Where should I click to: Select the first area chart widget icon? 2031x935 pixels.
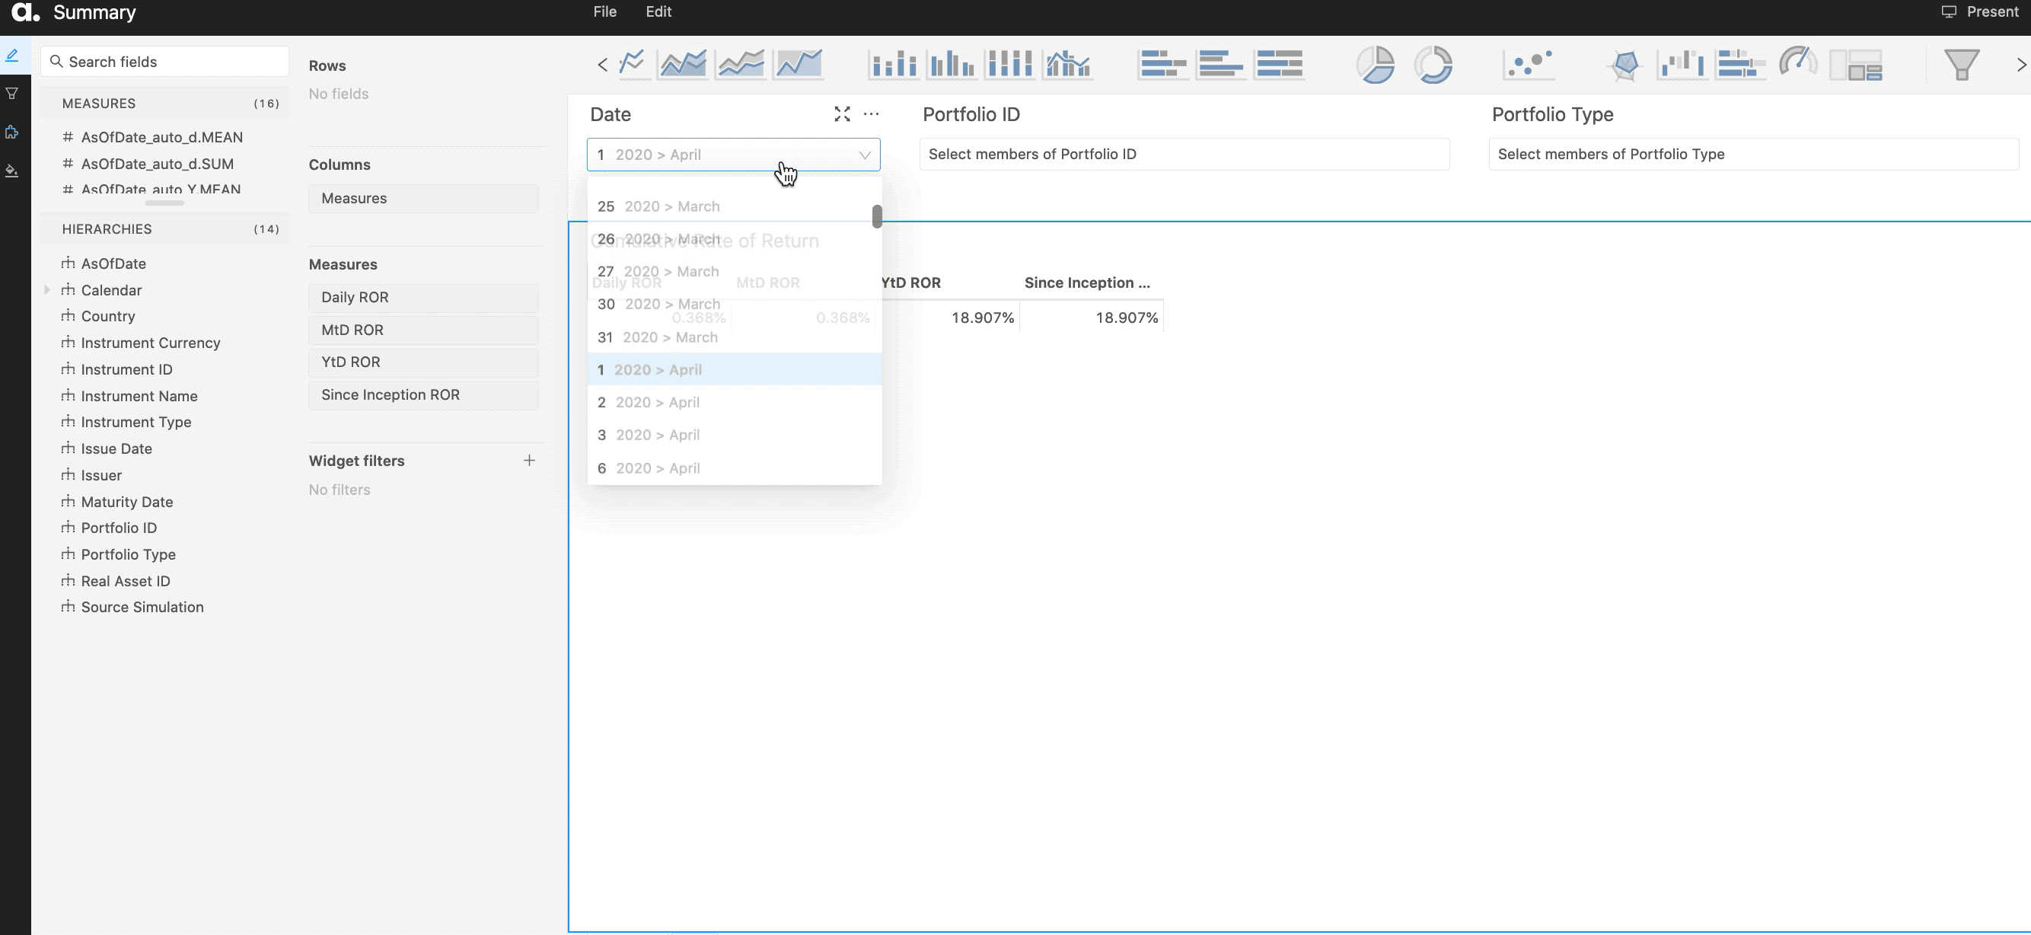pyautogui.click(x=683, y=63)
